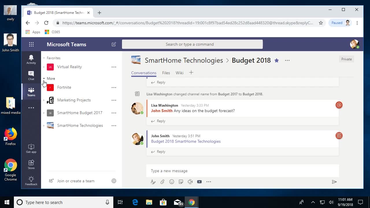Click the Paused profile button in Chrome
Viewport: 370px width, 208px height.
tap(340, 23)
